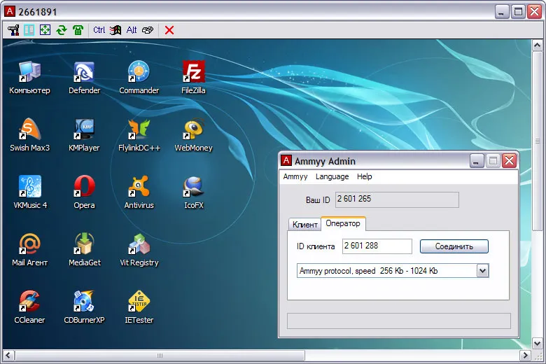Toggle full screen mode toolbar icon
This screenshot has height=364, width=546.
pos(45,30)
